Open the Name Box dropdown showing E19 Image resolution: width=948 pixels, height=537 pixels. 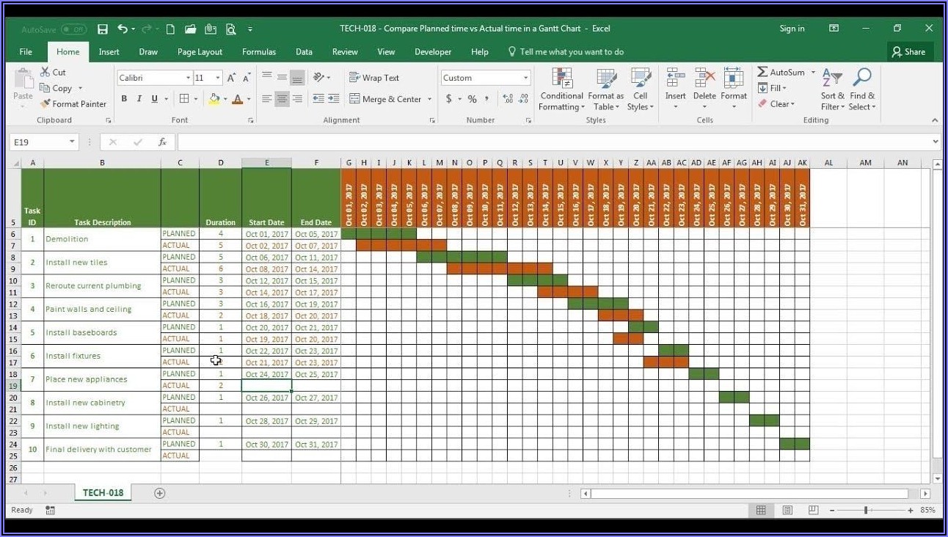coord(72,142)
